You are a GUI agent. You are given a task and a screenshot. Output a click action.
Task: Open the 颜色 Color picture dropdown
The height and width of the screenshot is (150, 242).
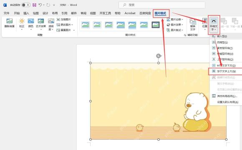tap(31, 24)
